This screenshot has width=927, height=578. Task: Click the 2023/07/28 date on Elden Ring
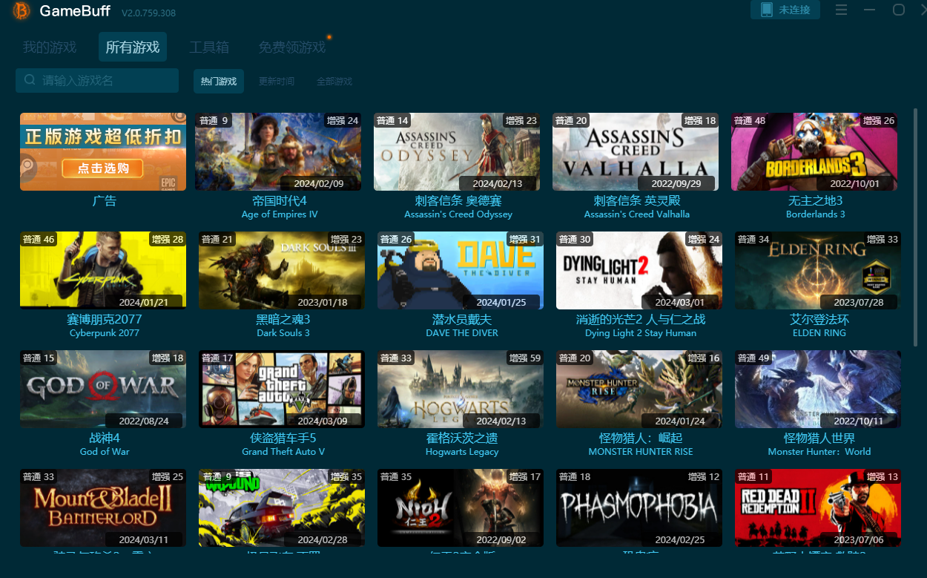(x=859, y=302)
